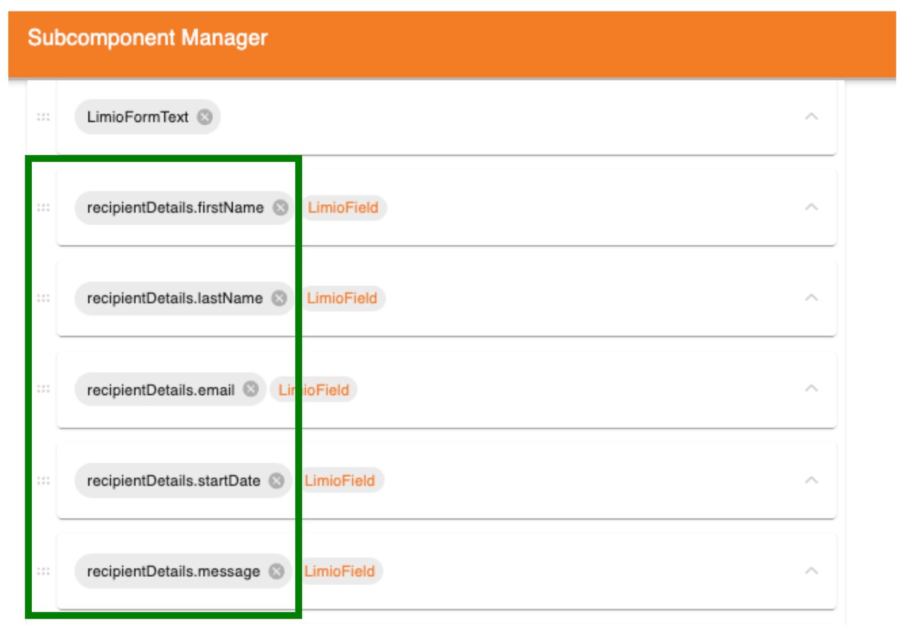Delete the recipientDetails.email chip
The height and width of the screenshot is (634, 897).
tap(251, 389)
